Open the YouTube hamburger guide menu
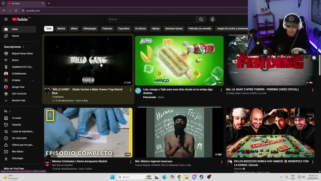 (6, 19)
